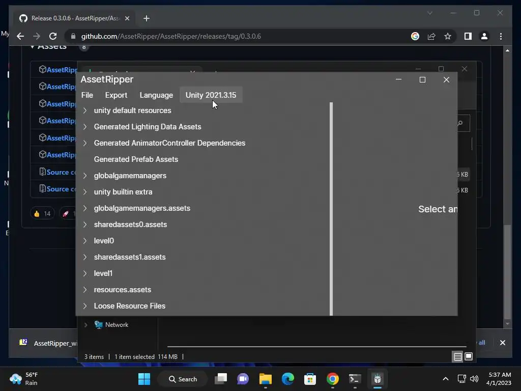Expand the level0 node

(85, 241)
